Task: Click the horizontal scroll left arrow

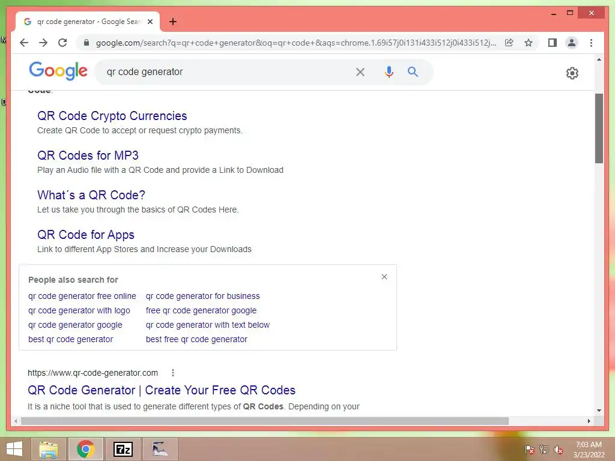Action: (16, 421)
